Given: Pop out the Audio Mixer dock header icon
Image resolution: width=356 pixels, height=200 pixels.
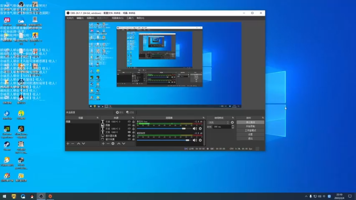Looking at the screenshot, I should 204,118.
